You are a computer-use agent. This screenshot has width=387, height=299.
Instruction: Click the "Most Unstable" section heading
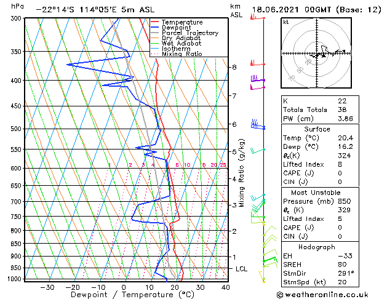[316, 193]
